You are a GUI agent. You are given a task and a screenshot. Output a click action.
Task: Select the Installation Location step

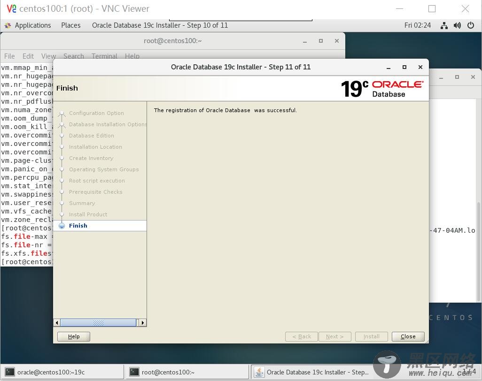[95, 147]
